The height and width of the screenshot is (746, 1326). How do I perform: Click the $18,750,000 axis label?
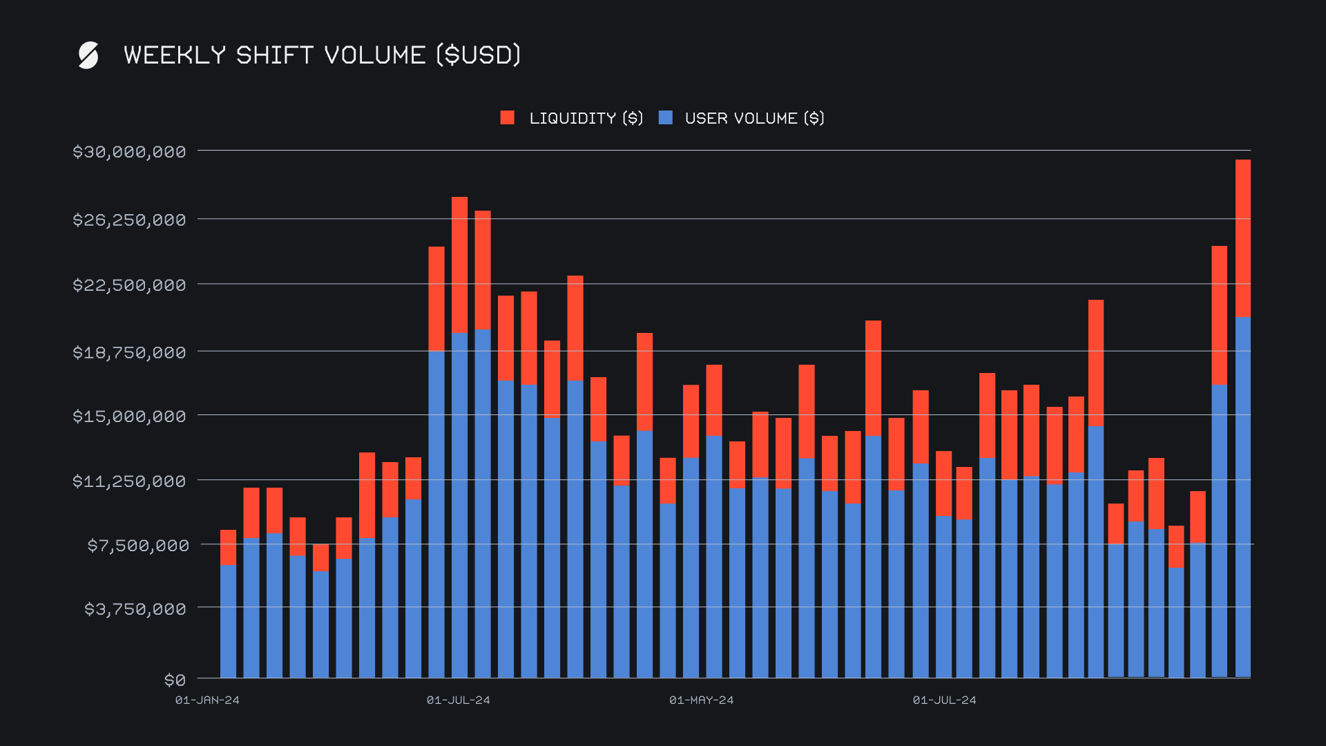coord(129,352)
